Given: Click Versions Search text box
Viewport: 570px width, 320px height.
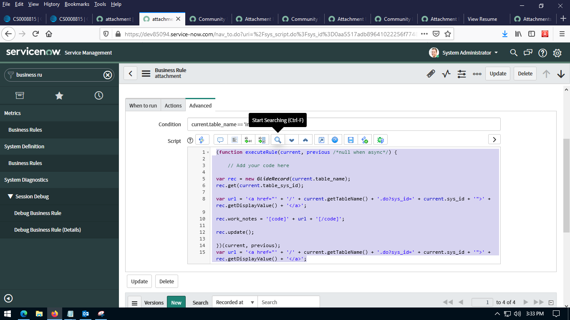Looking at the screenshot, I should tap(289, 302).
